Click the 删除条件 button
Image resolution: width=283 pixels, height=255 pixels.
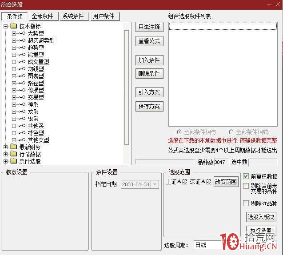[x=149, y=73]
